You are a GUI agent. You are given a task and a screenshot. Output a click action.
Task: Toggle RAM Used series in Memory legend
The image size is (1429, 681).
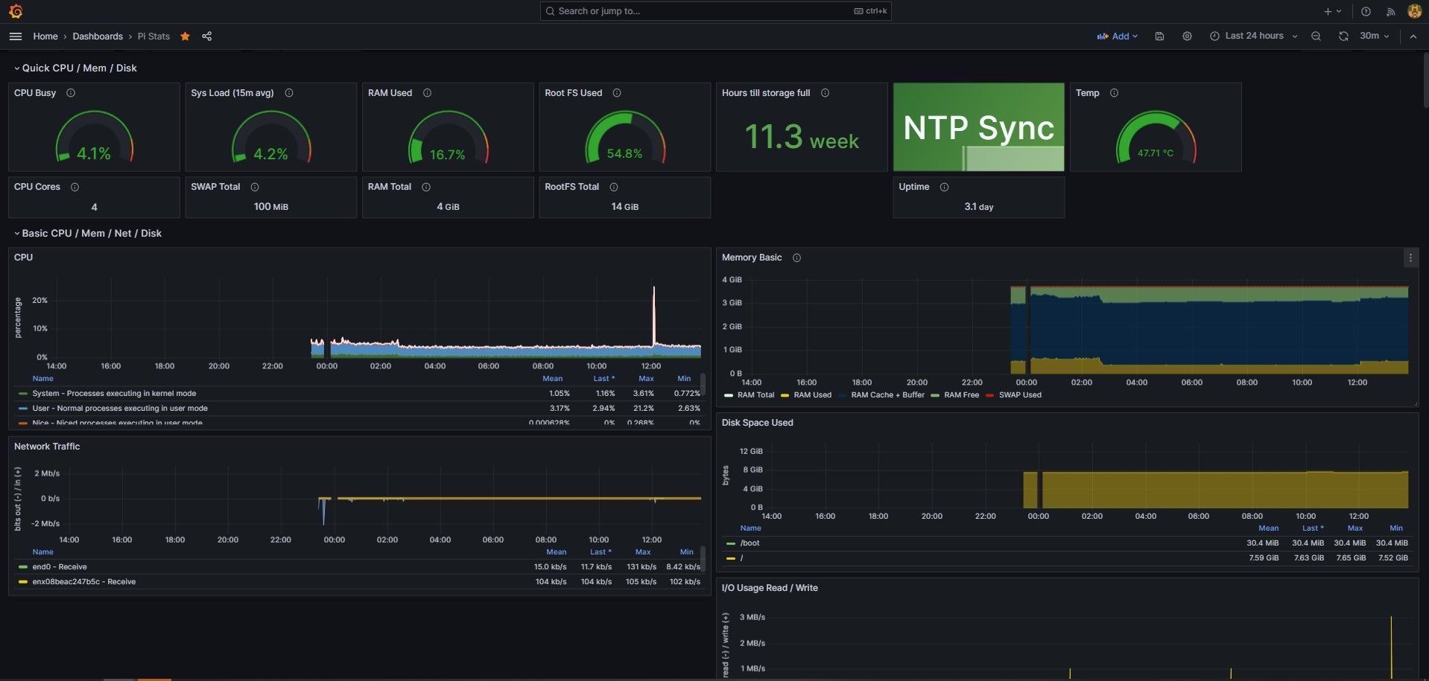pos(812,395)
